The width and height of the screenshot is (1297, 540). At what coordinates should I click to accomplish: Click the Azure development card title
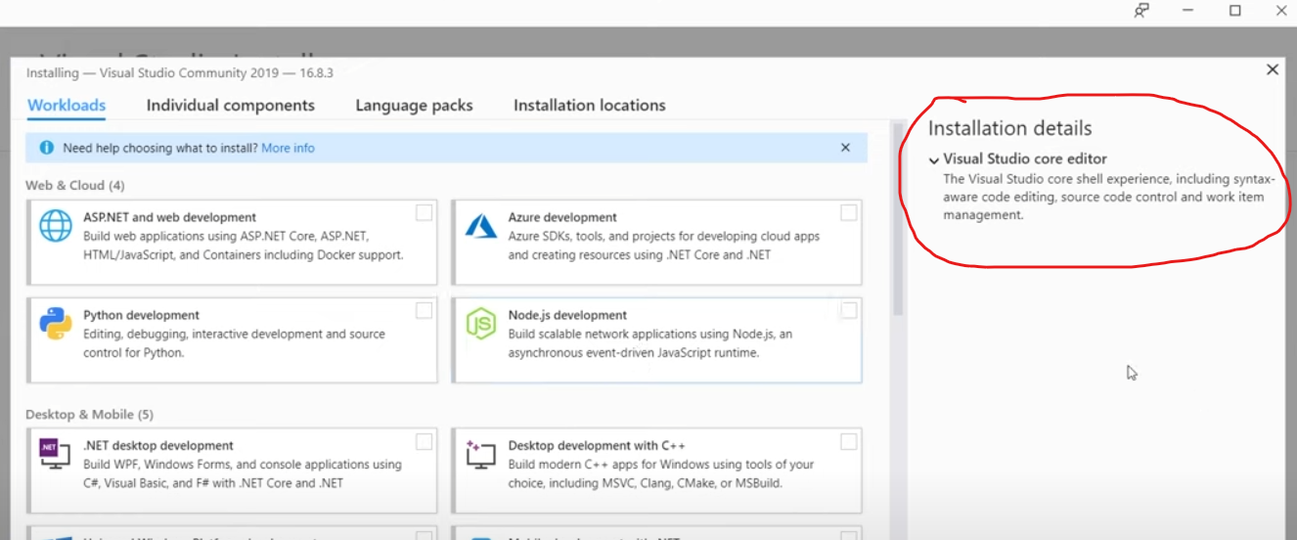pos(562,217)
